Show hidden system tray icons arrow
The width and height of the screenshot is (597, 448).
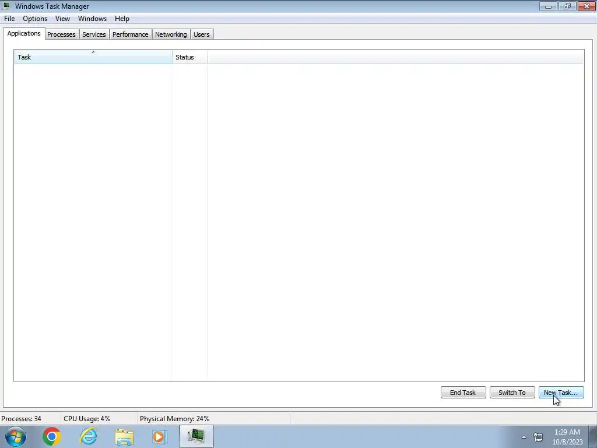(524, 437)
